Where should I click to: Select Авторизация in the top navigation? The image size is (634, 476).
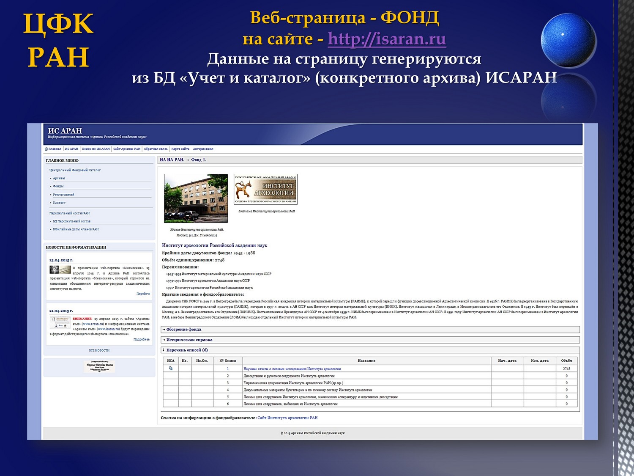point(203,149)
